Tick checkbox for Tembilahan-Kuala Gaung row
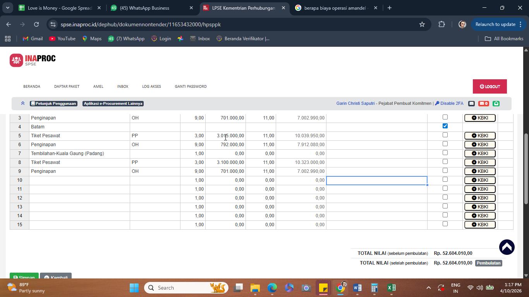Viewport: 529px width, 297px height. tap(445, 153)
